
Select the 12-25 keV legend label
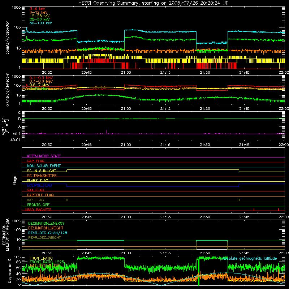pos(39,16)
